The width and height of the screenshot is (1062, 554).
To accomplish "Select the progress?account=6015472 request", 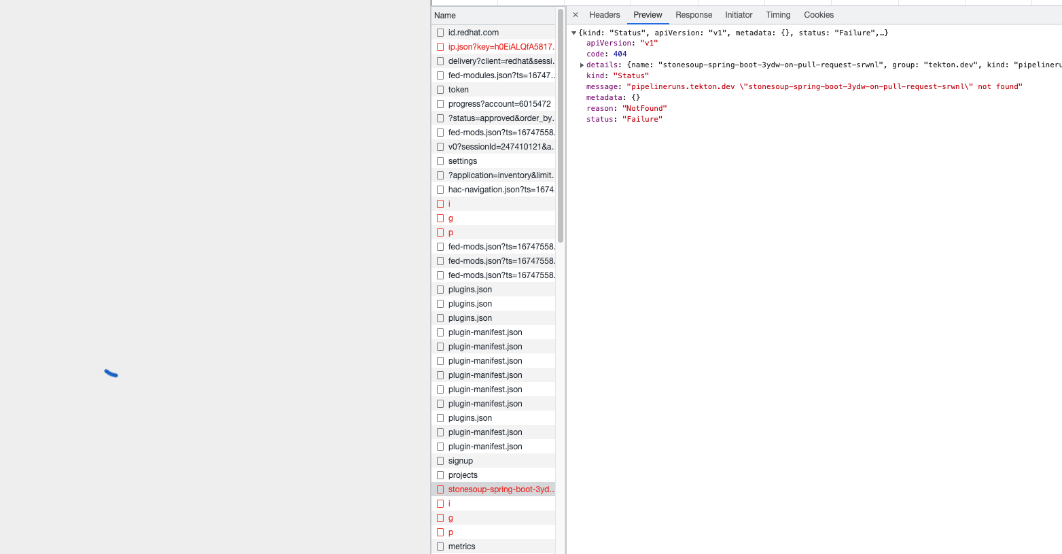I will coord(499,104).
